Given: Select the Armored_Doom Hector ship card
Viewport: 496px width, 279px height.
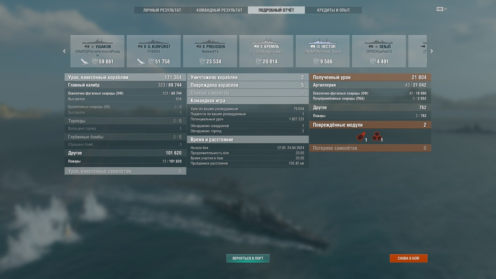Looking at the screenshot, I should coord(323,51).
